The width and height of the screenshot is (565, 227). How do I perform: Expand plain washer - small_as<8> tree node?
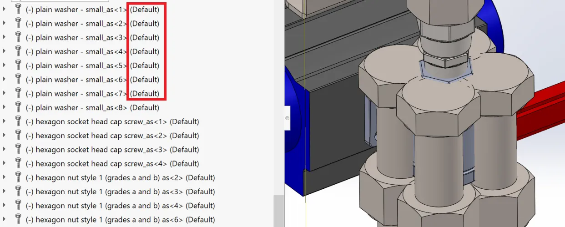5,108
